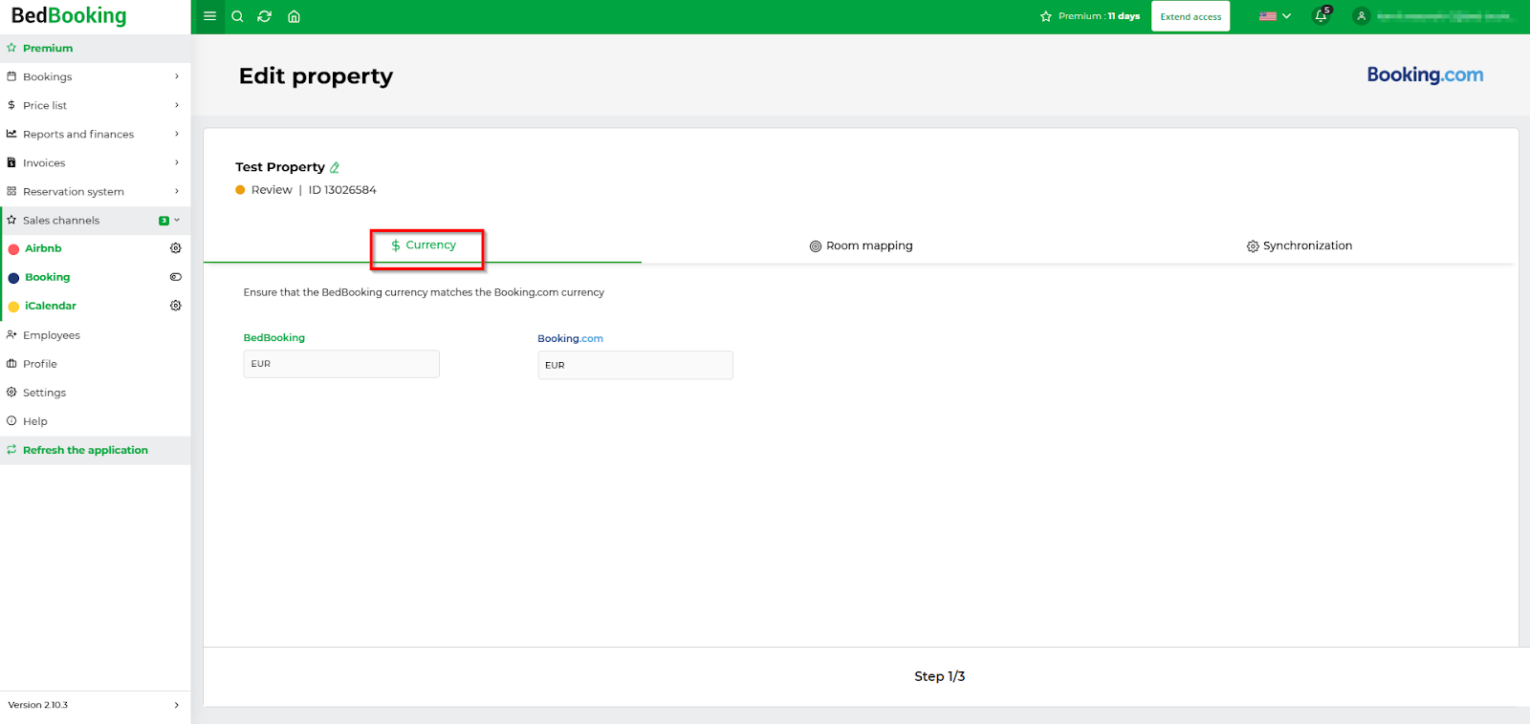Open iCalendar channel settings gear

tap(175, 306)
